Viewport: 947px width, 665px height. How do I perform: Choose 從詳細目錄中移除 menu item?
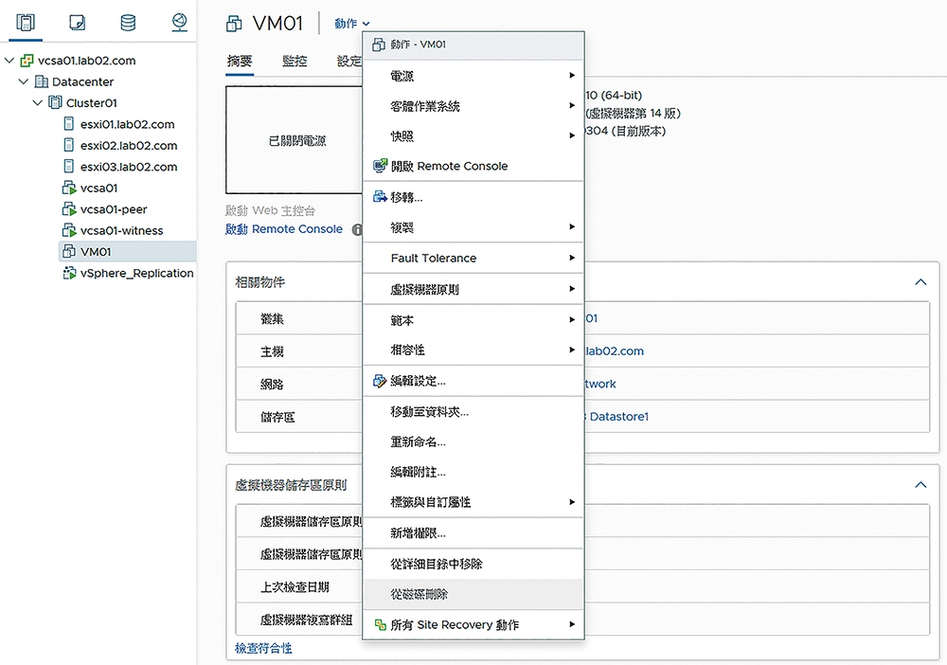click(473, 564)
